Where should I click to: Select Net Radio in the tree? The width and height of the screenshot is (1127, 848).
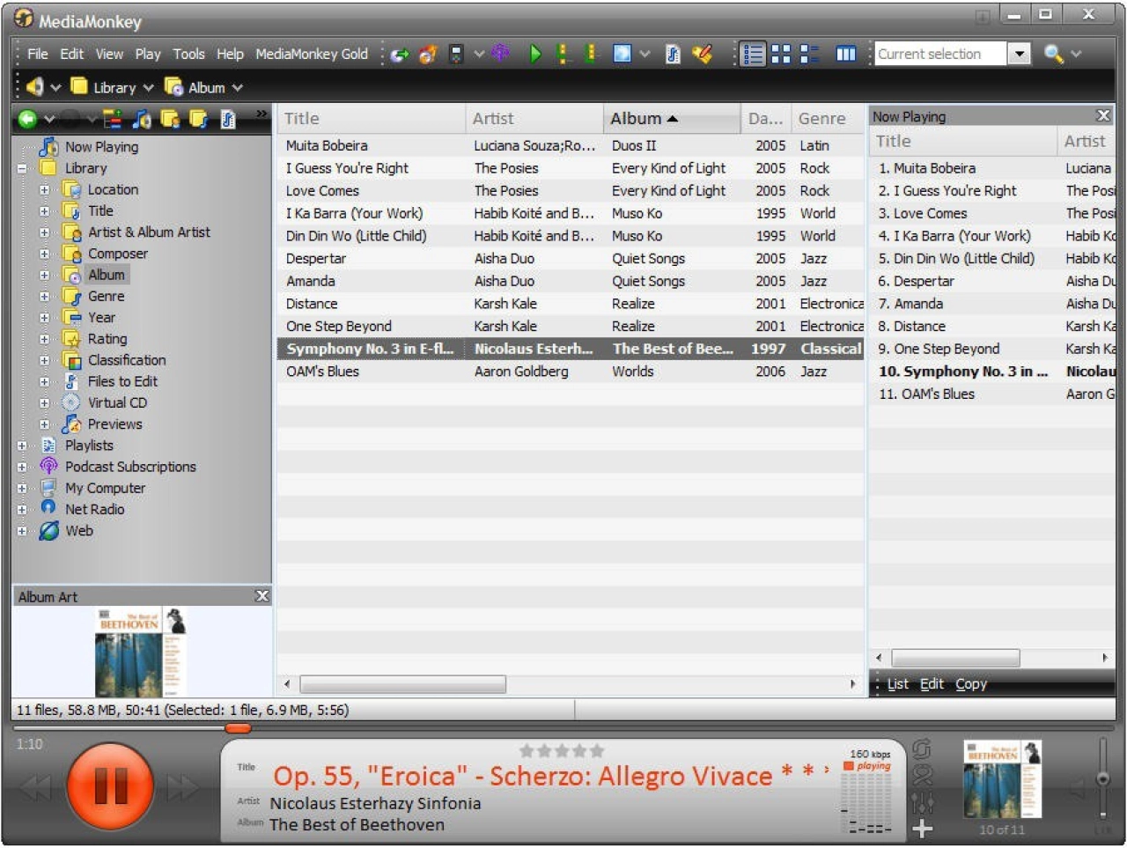94,510
